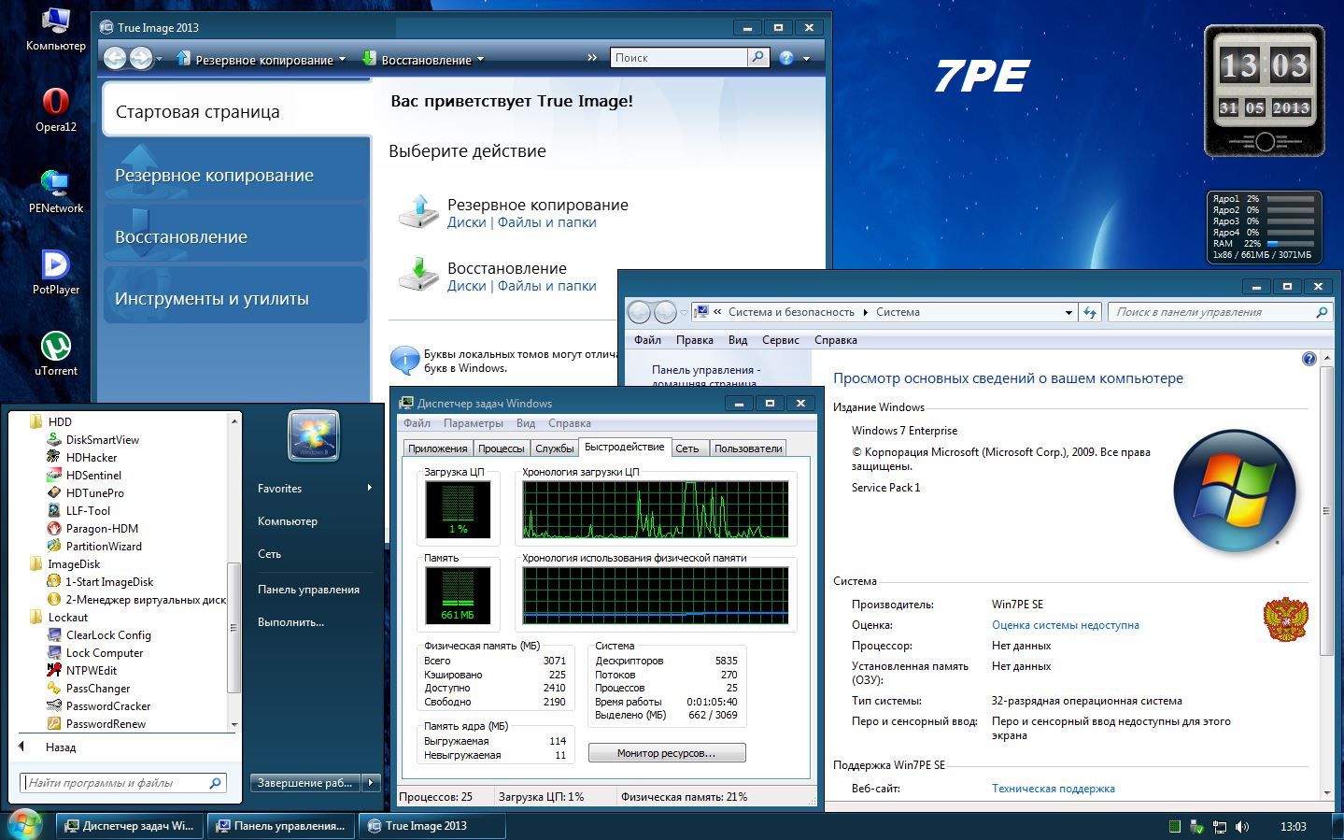Viewport: 1344px width, 840px height.
Task: Click the Windows Start orb
Action: 25,825
